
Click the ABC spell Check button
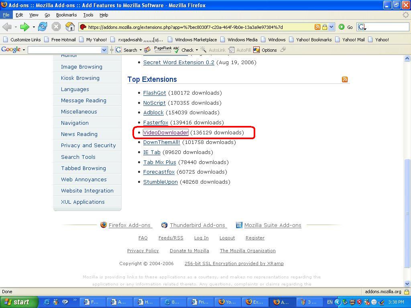pos(184,49)
